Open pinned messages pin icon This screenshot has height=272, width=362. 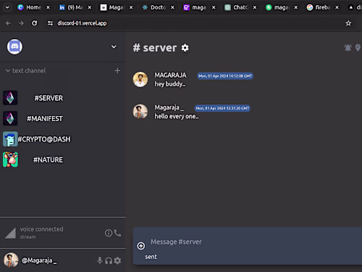tap(358, 48)
